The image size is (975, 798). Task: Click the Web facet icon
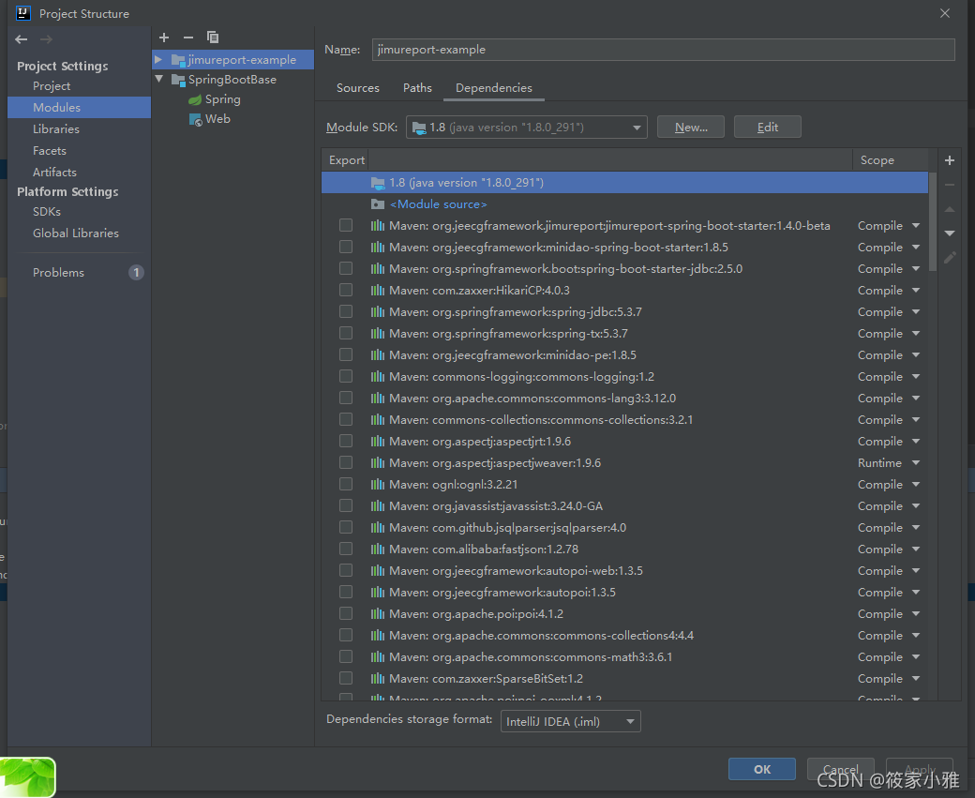[195, 119]
